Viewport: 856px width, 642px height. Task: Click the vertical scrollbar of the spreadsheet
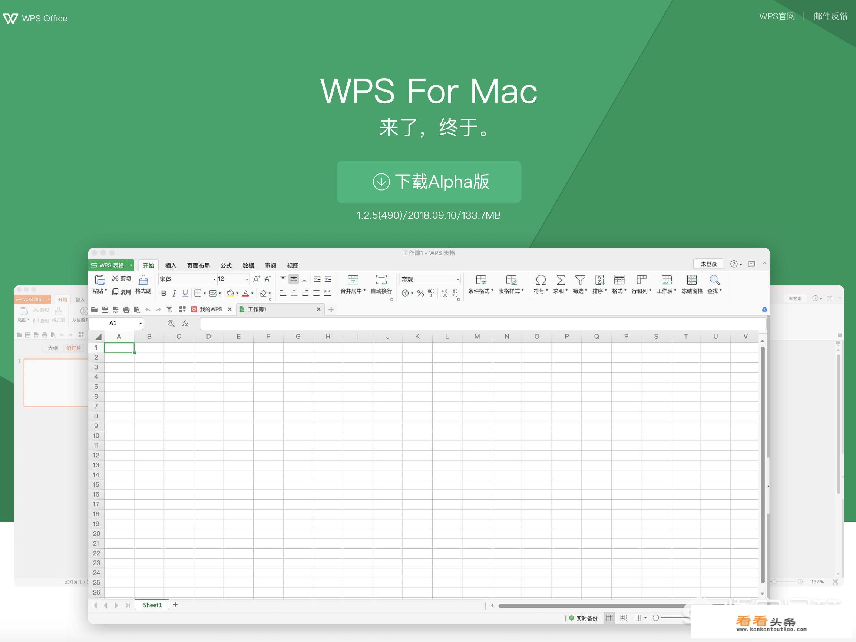762,464
